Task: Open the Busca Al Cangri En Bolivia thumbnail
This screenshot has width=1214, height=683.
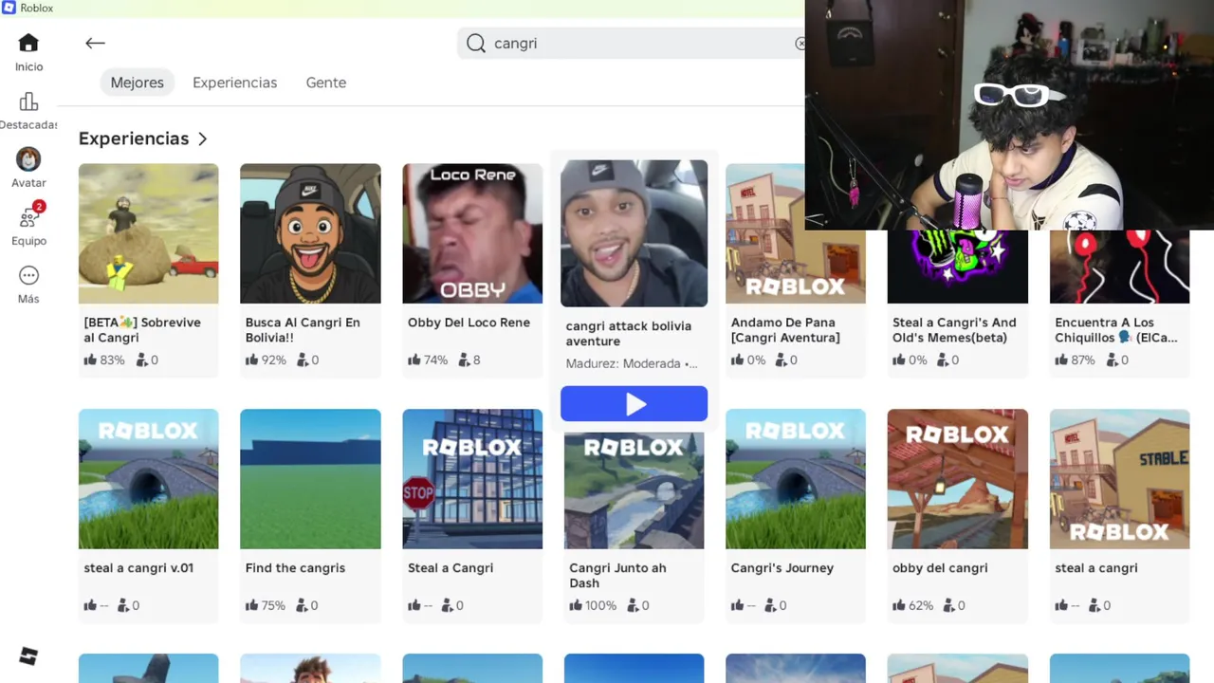Action: (x=310, y=233)
